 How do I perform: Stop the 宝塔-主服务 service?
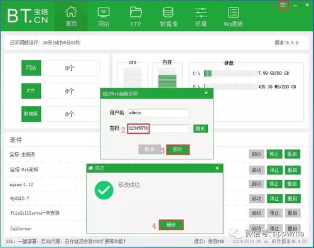(x=274, y=154)
